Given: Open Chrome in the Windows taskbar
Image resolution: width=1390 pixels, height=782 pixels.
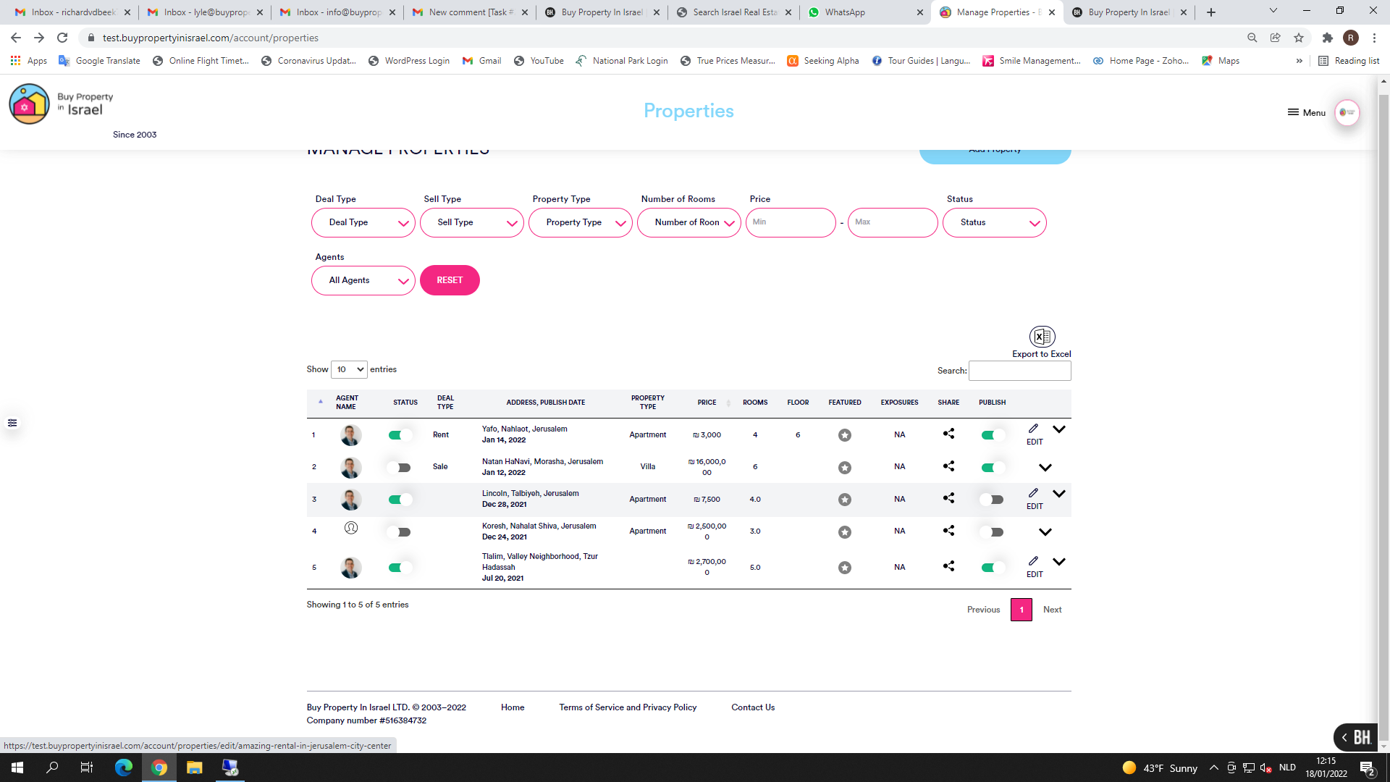Looking at the screenshot, I should point(159,768).
